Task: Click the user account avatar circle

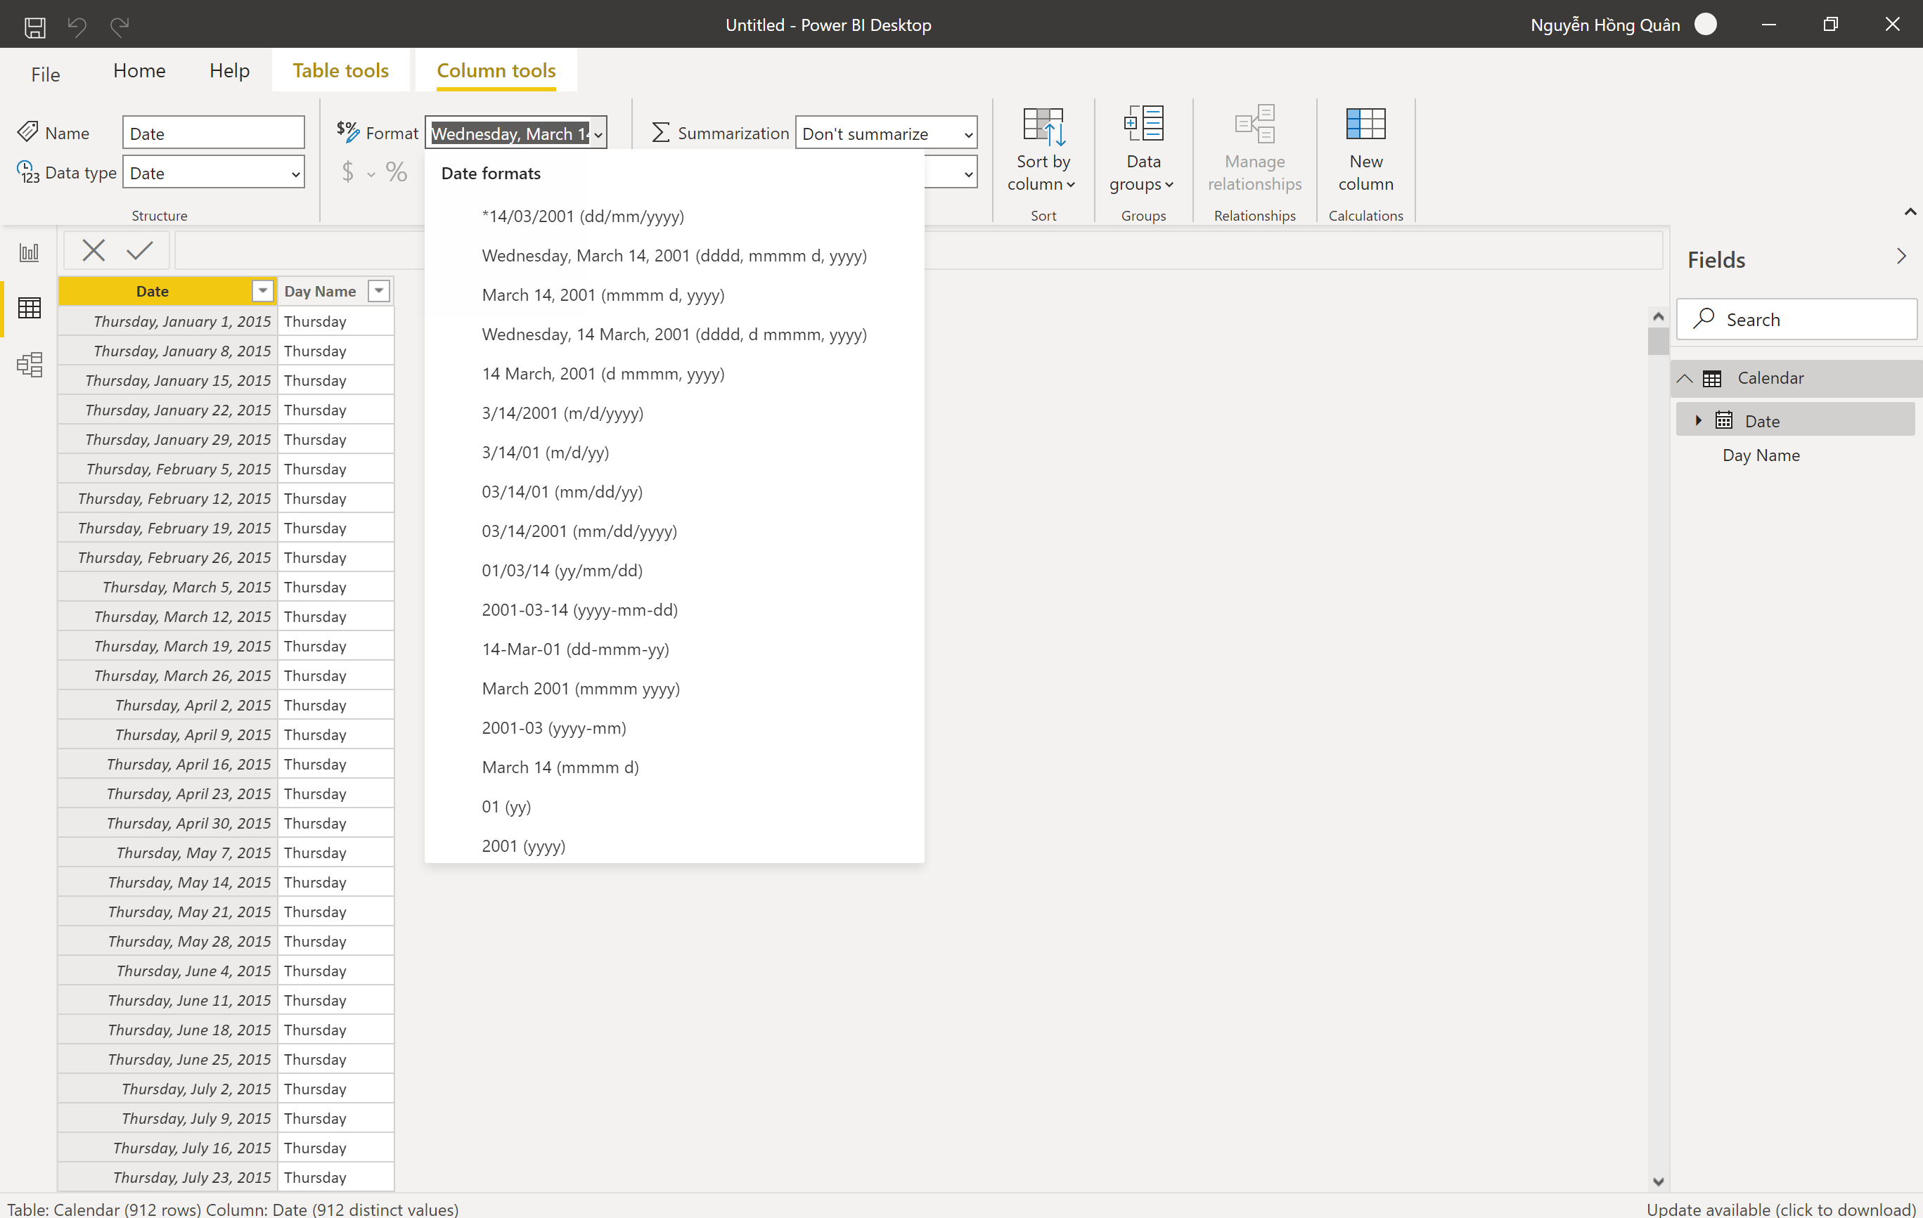Action: click(1705, 25)
